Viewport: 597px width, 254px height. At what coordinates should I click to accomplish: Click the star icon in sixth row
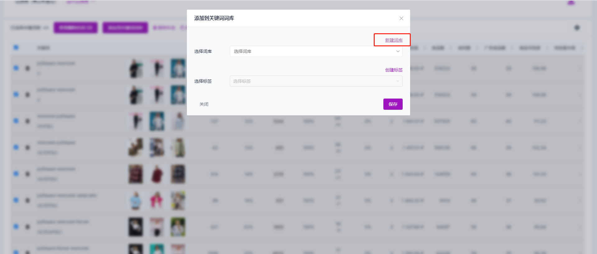(28, 200)
